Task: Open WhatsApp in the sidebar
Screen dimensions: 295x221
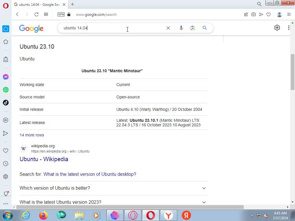Action: tap(6, 90)
